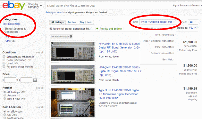Open HP/Agilent E4432B ESG-D listing title

120,71
